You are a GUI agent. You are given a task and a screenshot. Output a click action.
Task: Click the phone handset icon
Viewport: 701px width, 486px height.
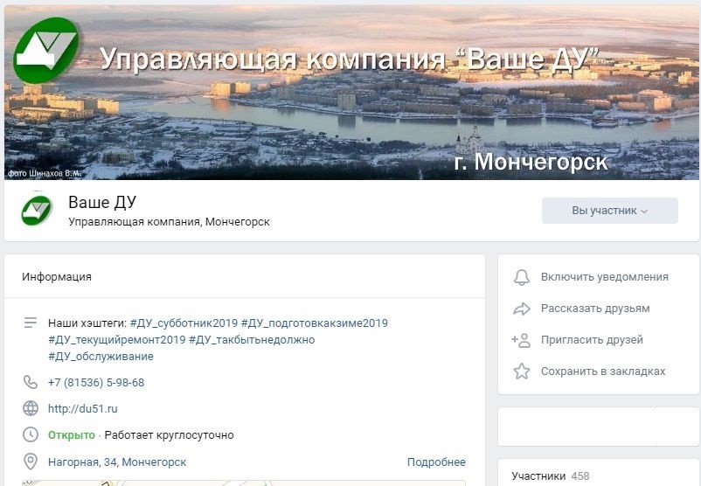(31, 382)
